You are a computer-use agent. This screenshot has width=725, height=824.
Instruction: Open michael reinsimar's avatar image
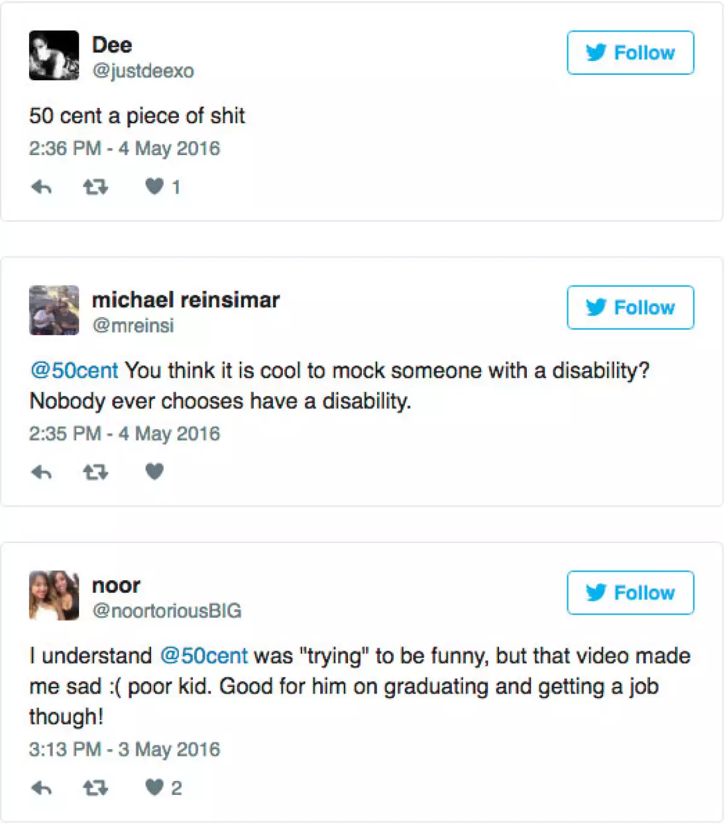(54, 310)
